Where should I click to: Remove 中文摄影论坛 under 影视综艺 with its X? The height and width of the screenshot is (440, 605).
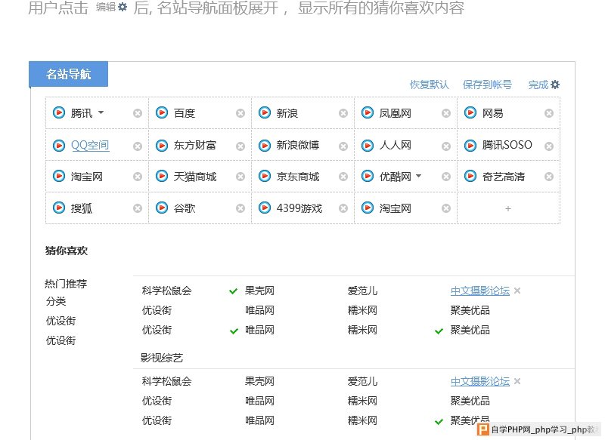(517, 381)
